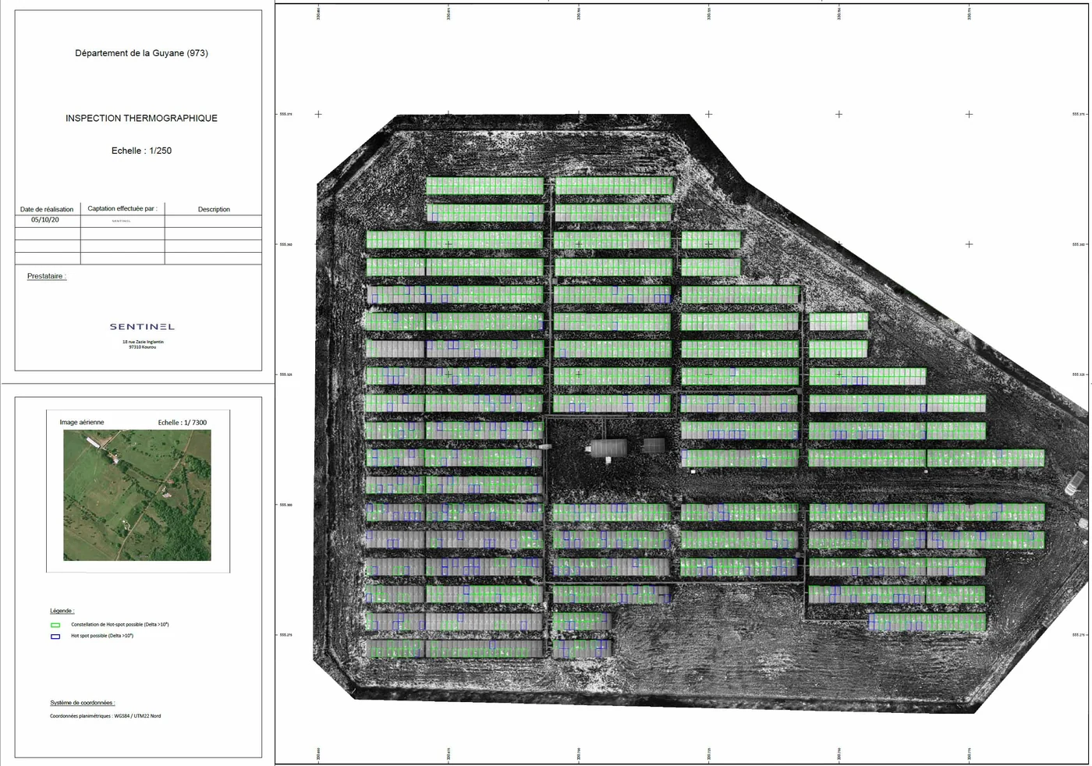Click 'Coordonnées planimétriques : WGS84 / UTM22 Nord'
The width and height of the screenshot is (1092, 766).
tap(105, 716)
